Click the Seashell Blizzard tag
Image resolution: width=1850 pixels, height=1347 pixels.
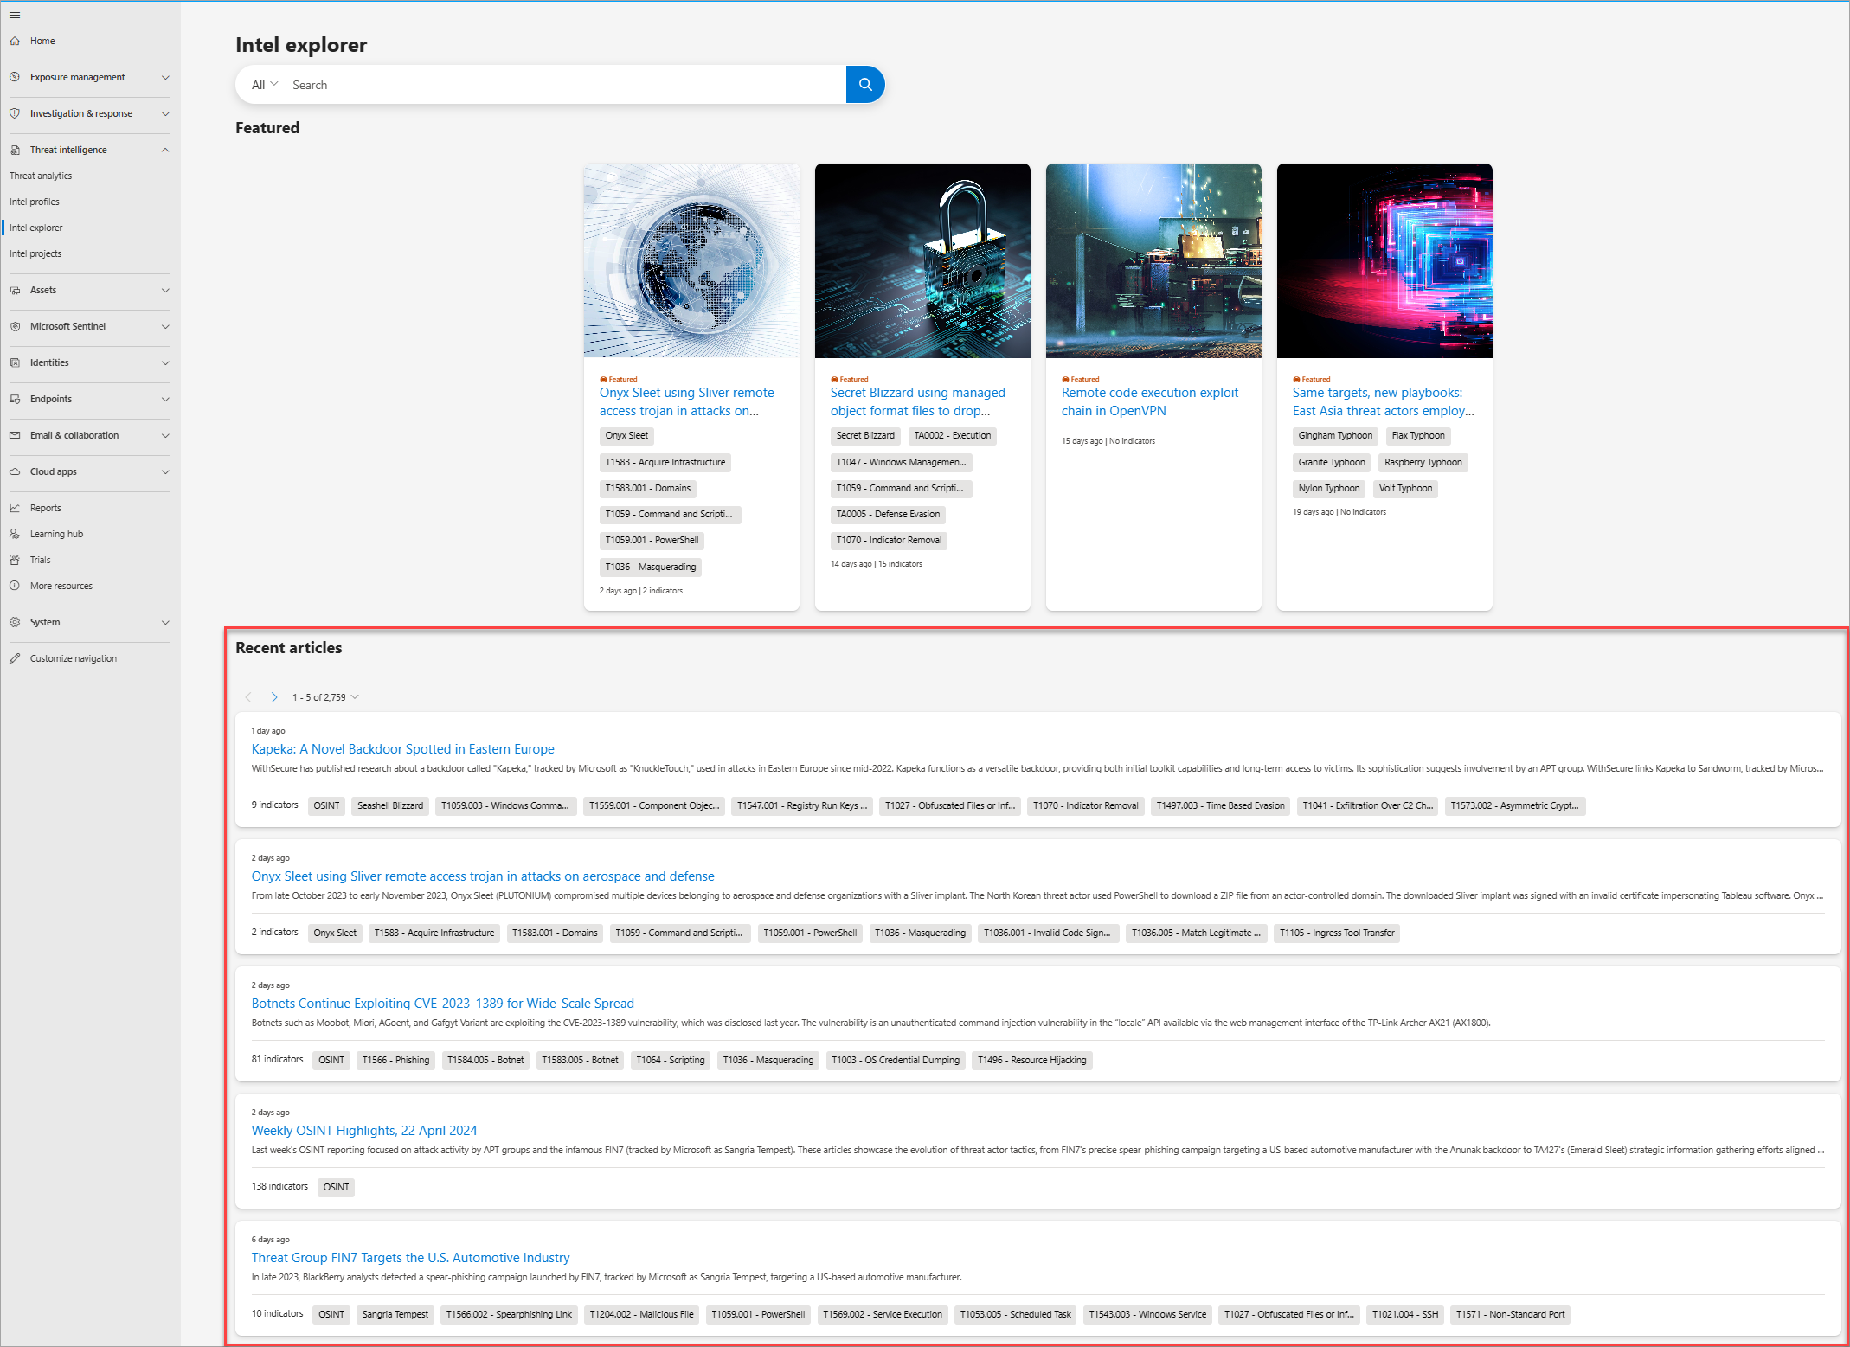click(390, 805)
